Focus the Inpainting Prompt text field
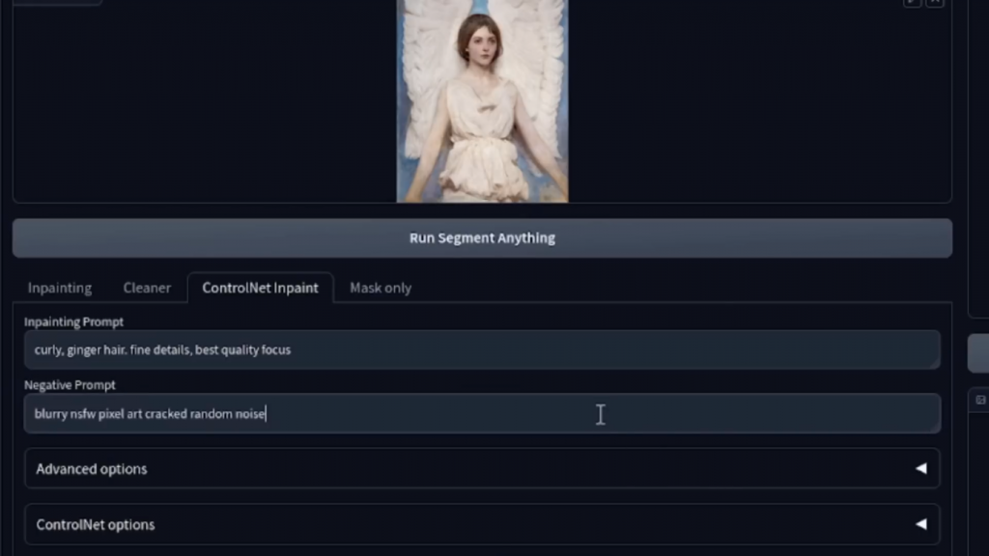Screen dimensions: 989x556 click(x=482, y=349)
